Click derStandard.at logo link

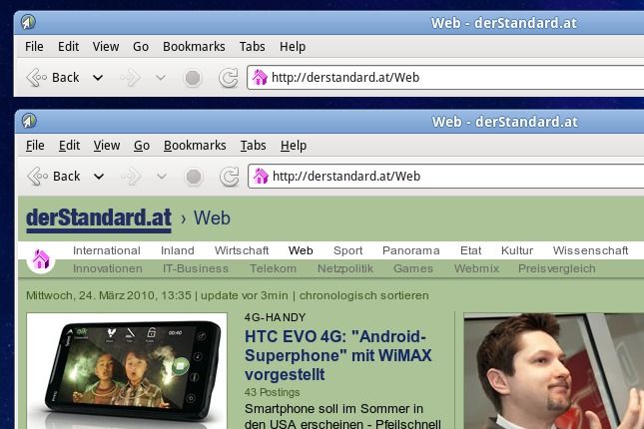(x=99, y=218)
